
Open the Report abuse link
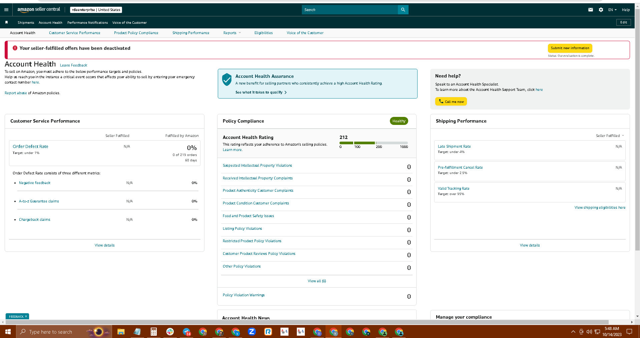(x=16, y=93)
